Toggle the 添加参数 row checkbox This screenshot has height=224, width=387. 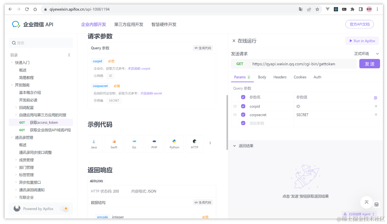point(243,123)
